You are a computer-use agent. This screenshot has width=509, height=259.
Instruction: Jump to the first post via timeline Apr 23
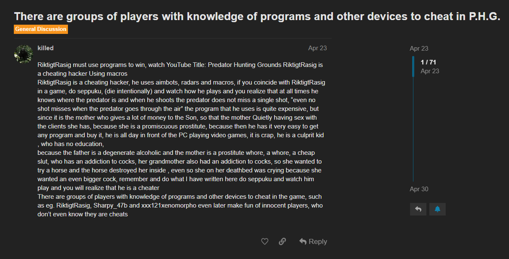tap(419, 49)
